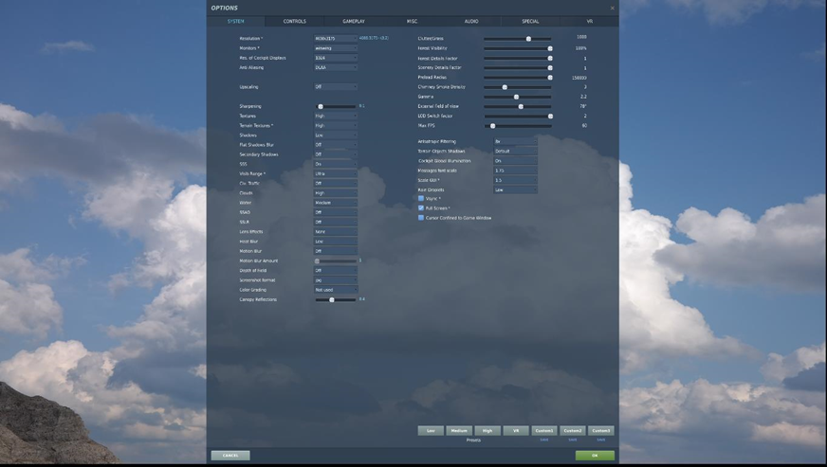Open the SSS dropdown
827x467 pixels.
click(x=336, y=164)
